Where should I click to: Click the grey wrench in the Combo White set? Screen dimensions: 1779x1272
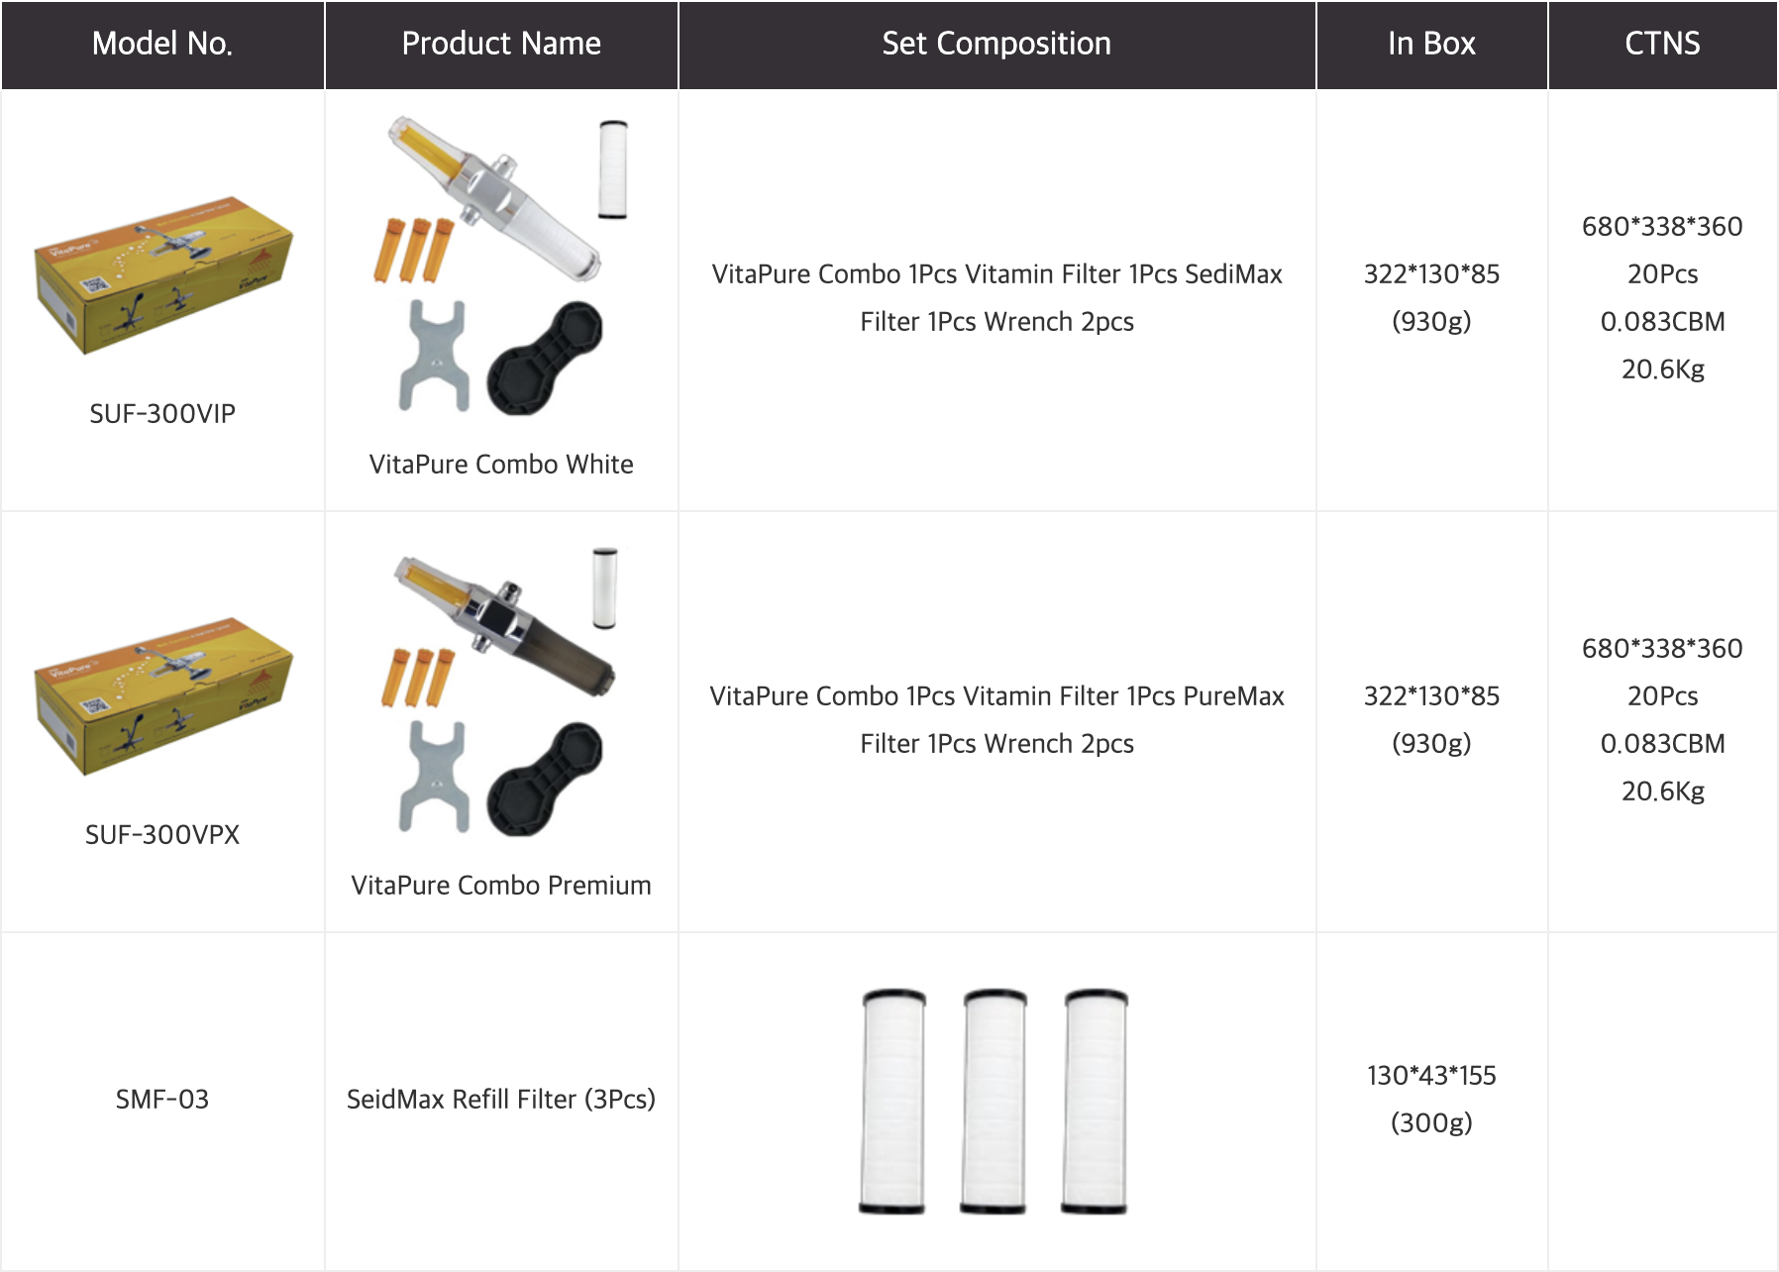pyautogui.click(x=433, y=356)
